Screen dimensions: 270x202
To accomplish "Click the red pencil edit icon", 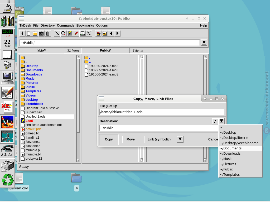I will tap(76, 33).
